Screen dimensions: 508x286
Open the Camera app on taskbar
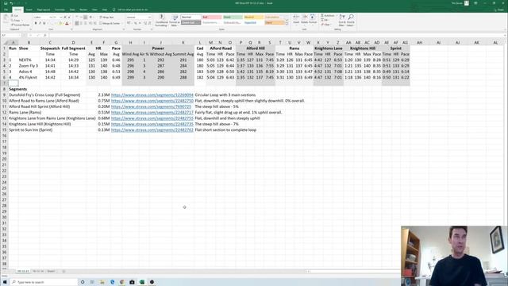(x=132, y=282)
